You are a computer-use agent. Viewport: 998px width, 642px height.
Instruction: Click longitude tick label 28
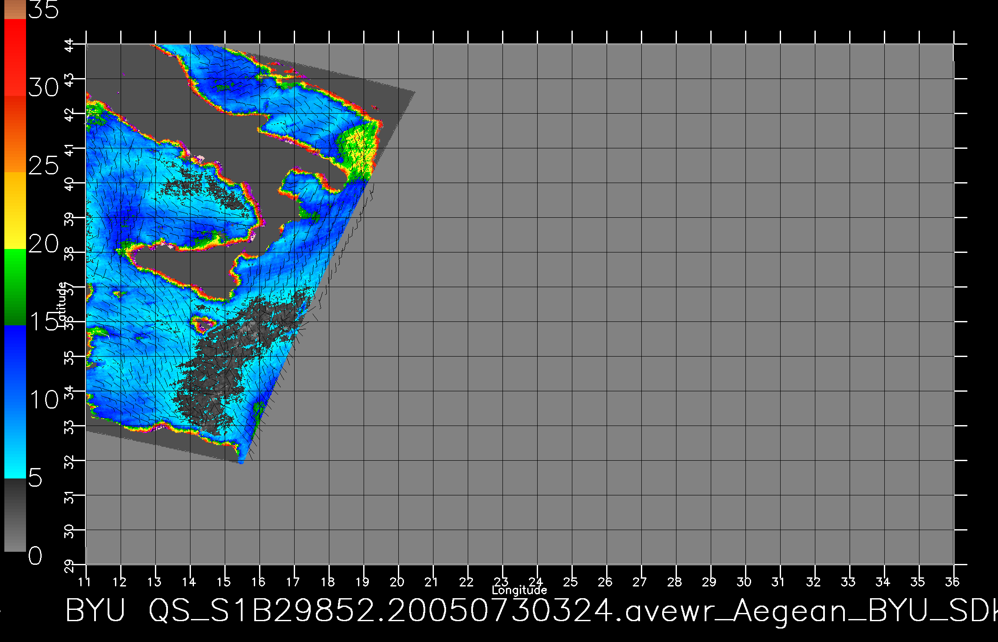click(675, 582)
